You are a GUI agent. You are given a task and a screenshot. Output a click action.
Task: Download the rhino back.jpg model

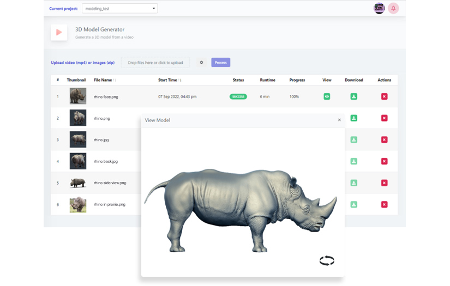coord(353,161)
